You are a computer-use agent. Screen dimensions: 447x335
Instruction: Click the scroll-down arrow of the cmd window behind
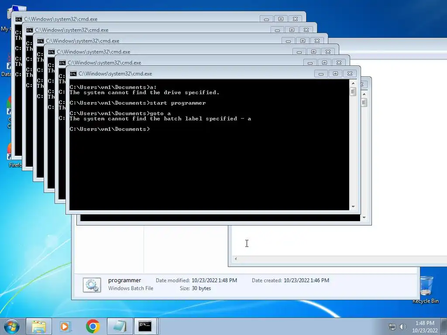pos(364,218)
